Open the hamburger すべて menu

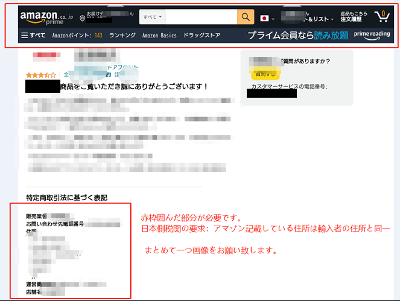click(33, 36)
